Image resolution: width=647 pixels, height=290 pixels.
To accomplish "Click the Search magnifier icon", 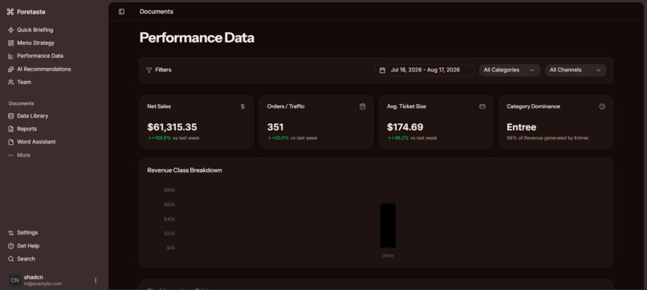I will (10, 259).
